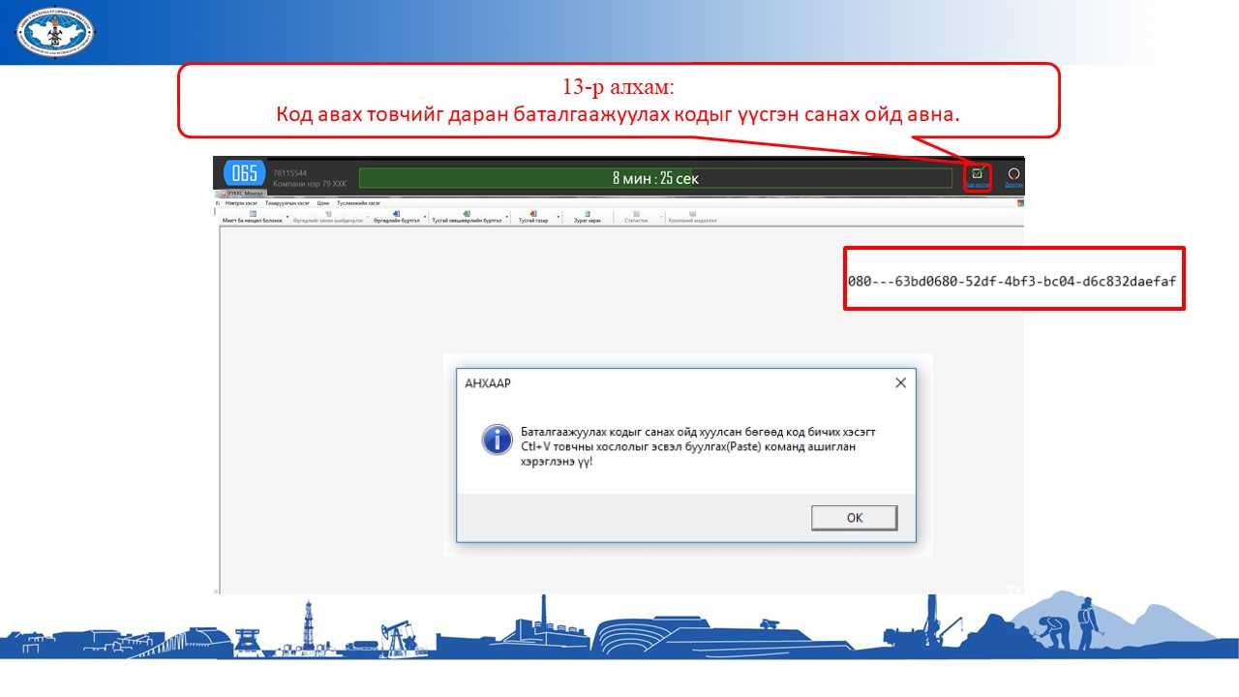The width and height of the screenshot is (1239, 697).
Task: Click the Компанийн мэдээлэл toolbar icon
Action: coord(692,216)
